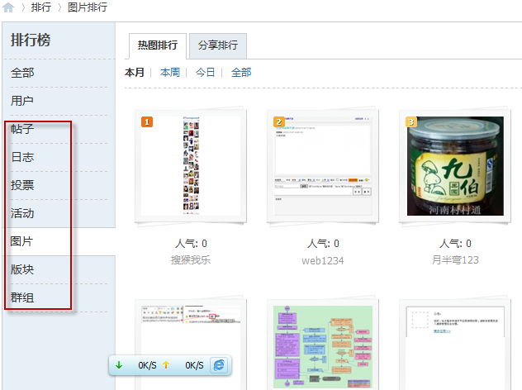Viewport: 522px width, 390px height.
Task: Filter rankings by 本月
Action: [135, 72]
